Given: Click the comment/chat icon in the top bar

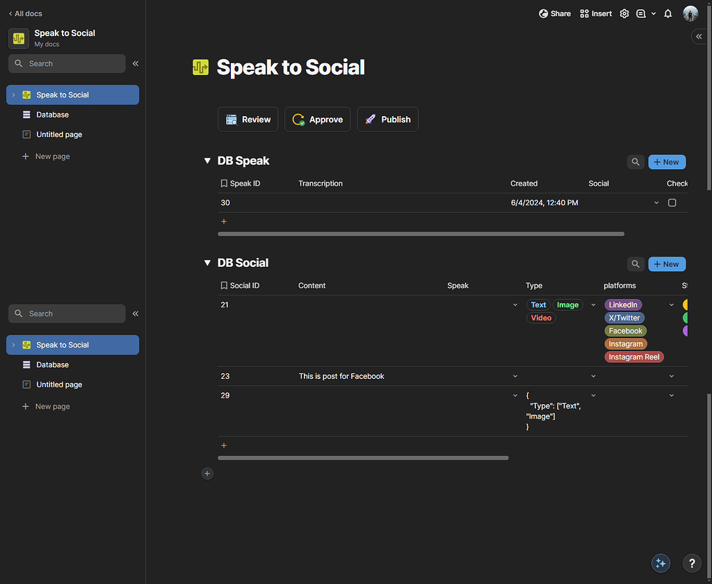Looking at the screenshot, I should click(x=641, y=13).
